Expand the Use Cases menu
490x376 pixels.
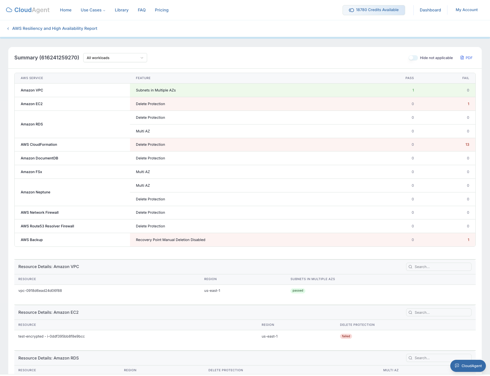point(93,10)
